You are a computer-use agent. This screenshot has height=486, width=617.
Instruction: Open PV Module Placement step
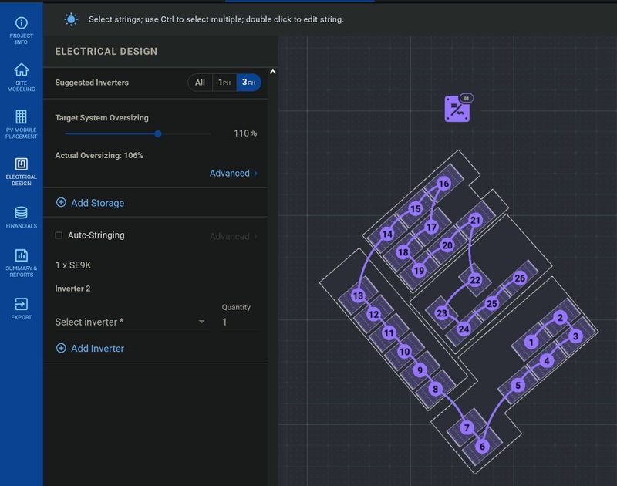click(22, 124)
